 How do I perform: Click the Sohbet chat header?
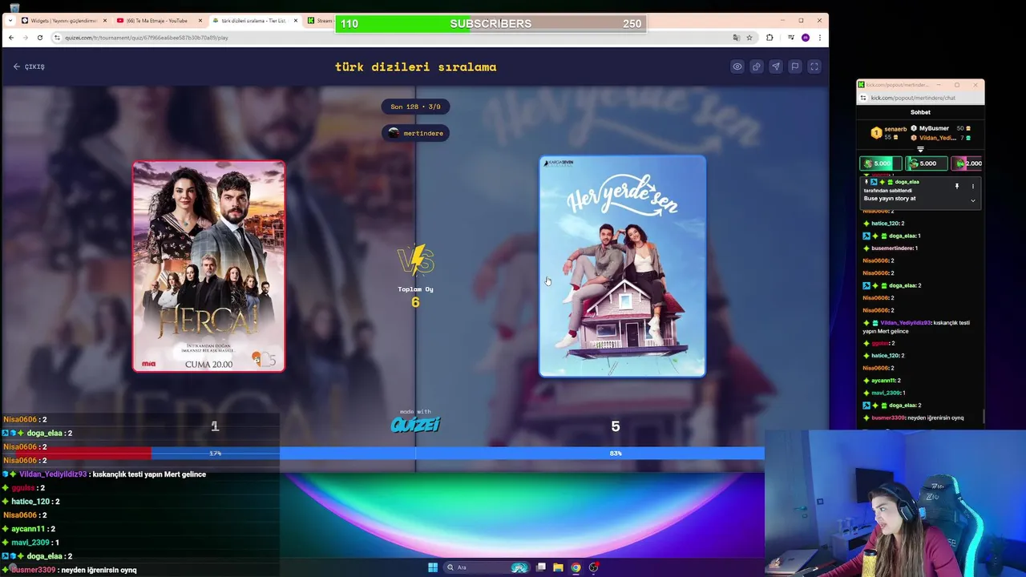[x=920, y=112]
